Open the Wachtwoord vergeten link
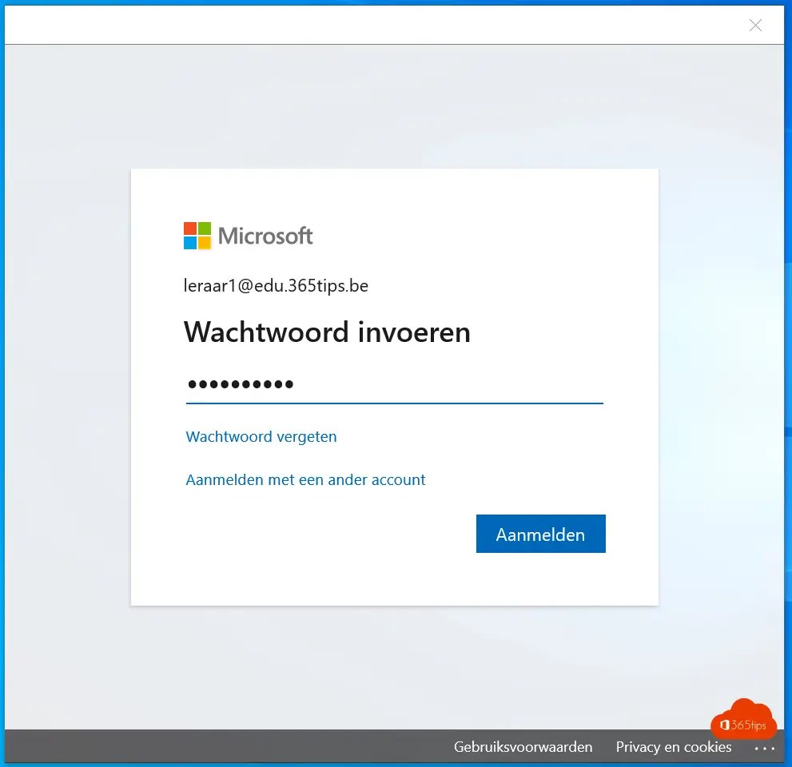Viewport: 792px width, 767px height. tap(261, 437)
